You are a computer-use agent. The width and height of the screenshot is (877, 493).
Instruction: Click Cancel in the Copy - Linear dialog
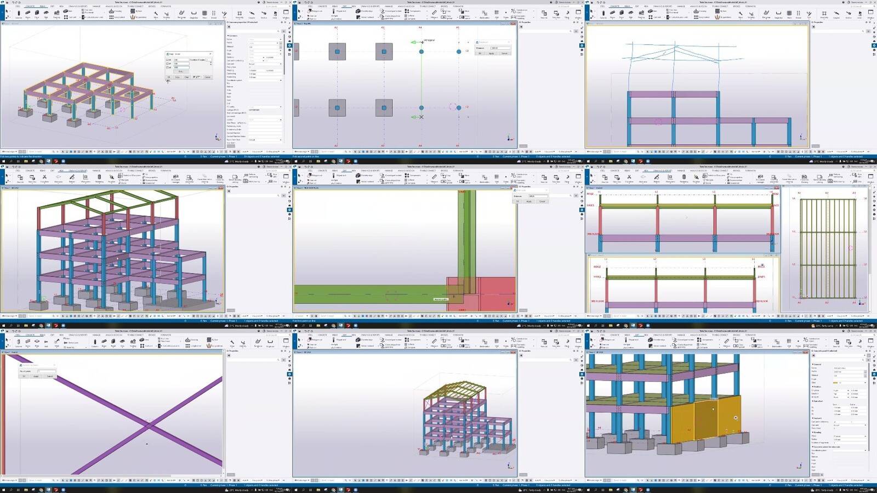[x=208, y=77]
